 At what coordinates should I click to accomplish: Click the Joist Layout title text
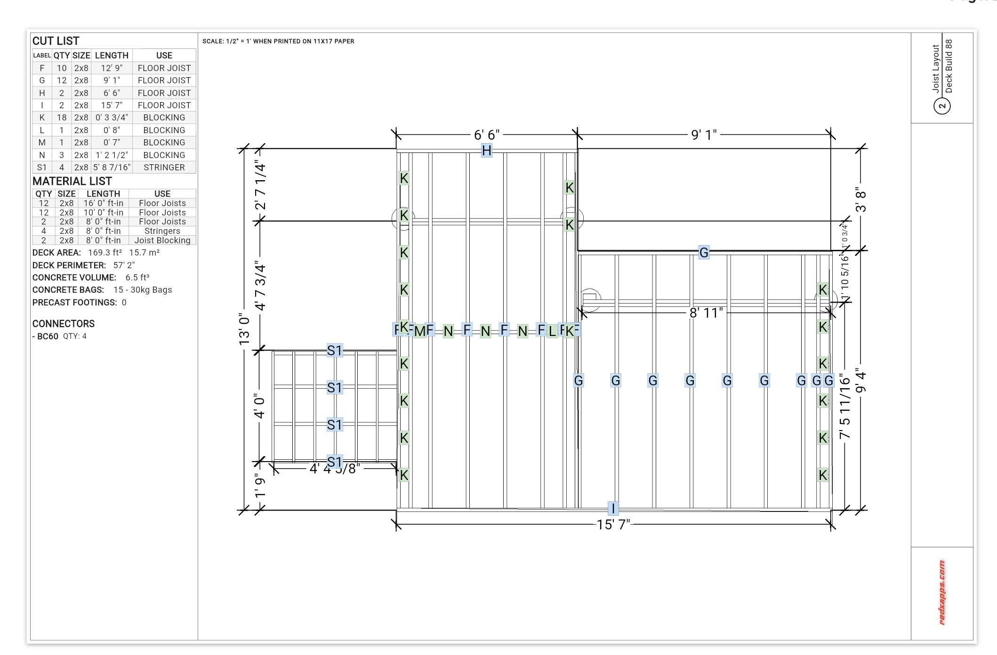pos(936,68)
